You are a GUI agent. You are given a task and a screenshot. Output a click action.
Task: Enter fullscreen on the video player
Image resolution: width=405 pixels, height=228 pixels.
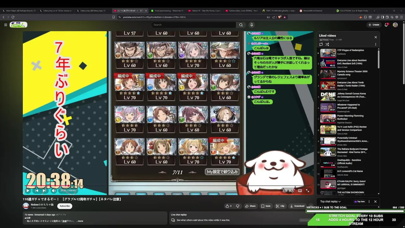(308, 191)
